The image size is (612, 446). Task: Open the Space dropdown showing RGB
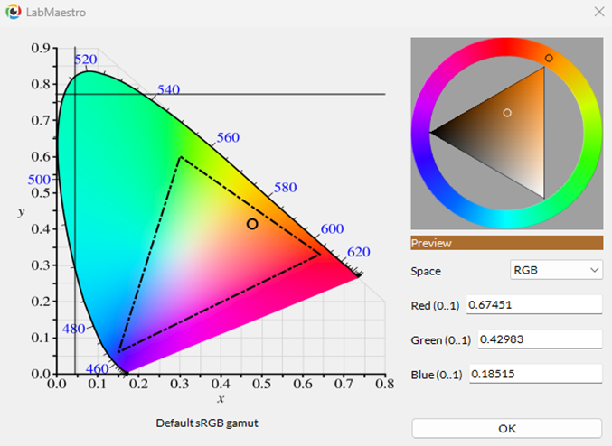pos(556,270)
